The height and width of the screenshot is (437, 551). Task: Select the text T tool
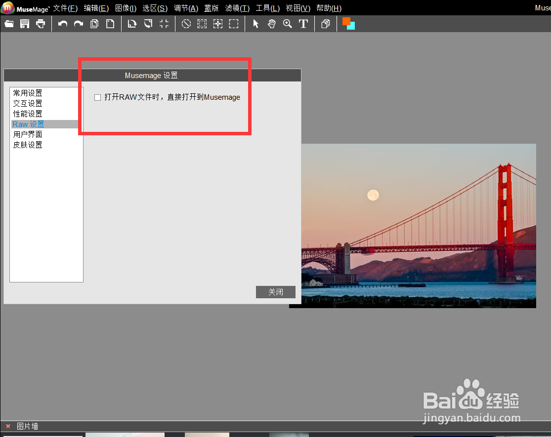(x=303, y=24)
